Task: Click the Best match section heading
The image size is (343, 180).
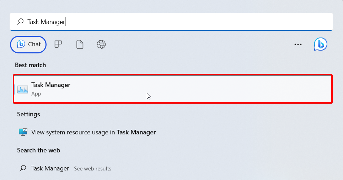Action: point(31,65)
